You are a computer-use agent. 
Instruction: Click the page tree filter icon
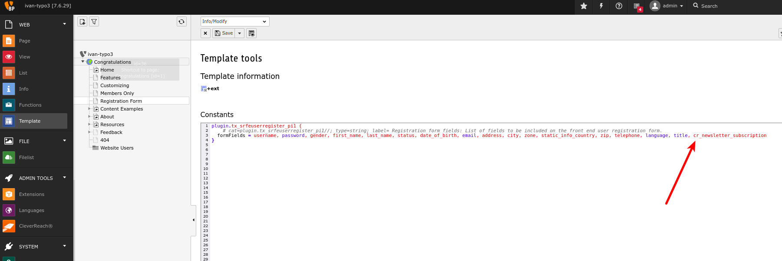pos(94,22)
